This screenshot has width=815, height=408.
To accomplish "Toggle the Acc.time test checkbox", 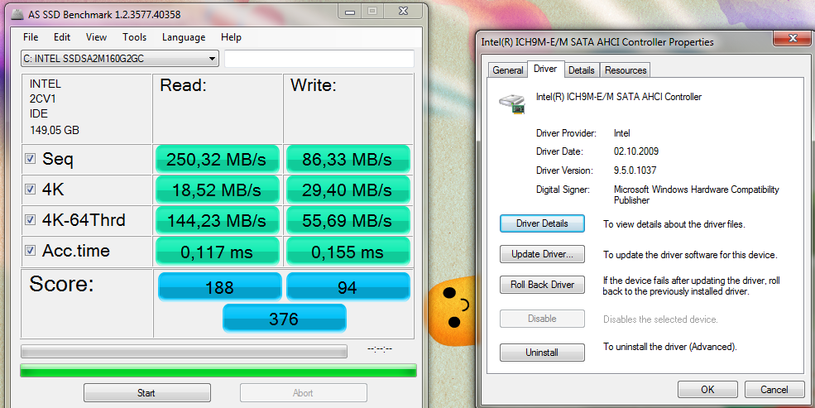I will (x=31, y=251).
